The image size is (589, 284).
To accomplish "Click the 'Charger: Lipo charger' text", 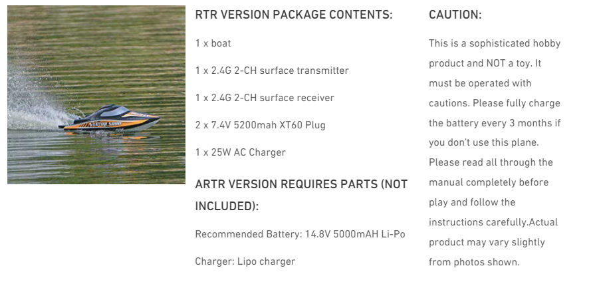I will point(245,261).
